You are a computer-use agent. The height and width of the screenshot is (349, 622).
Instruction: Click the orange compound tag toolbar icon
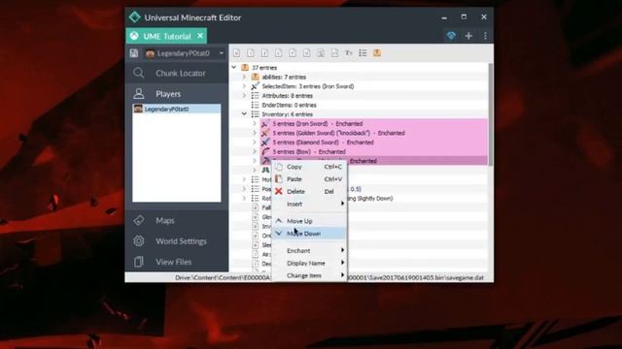377,53
